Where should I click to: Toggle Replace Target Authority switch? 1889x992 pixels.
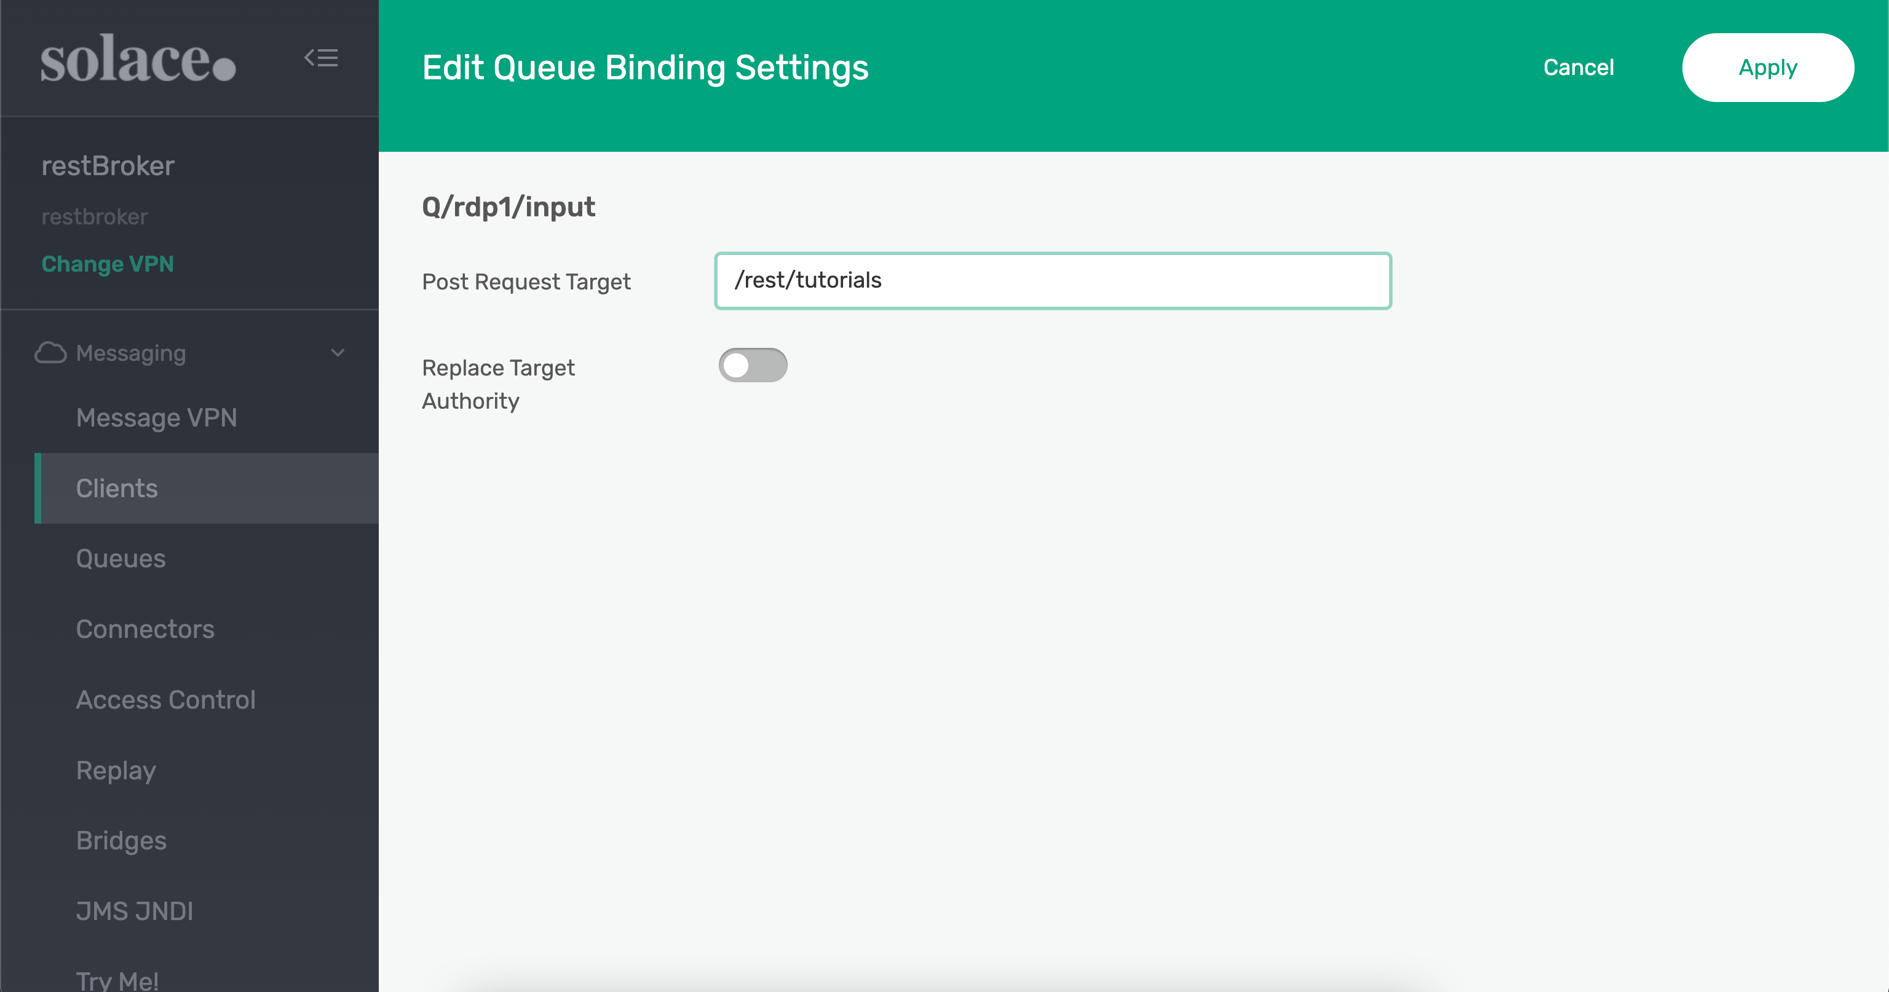753,365
